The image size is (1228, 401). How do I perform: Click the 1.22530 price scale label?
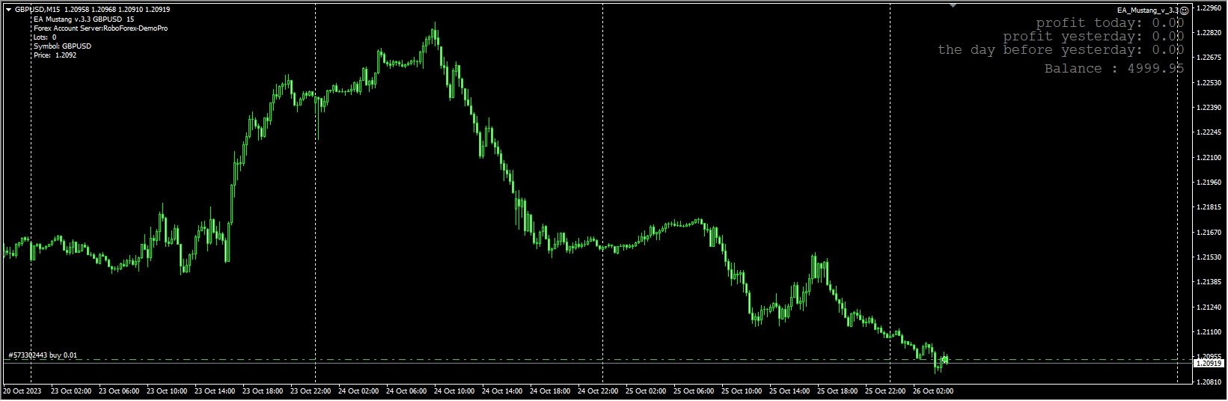(1209, 83)
